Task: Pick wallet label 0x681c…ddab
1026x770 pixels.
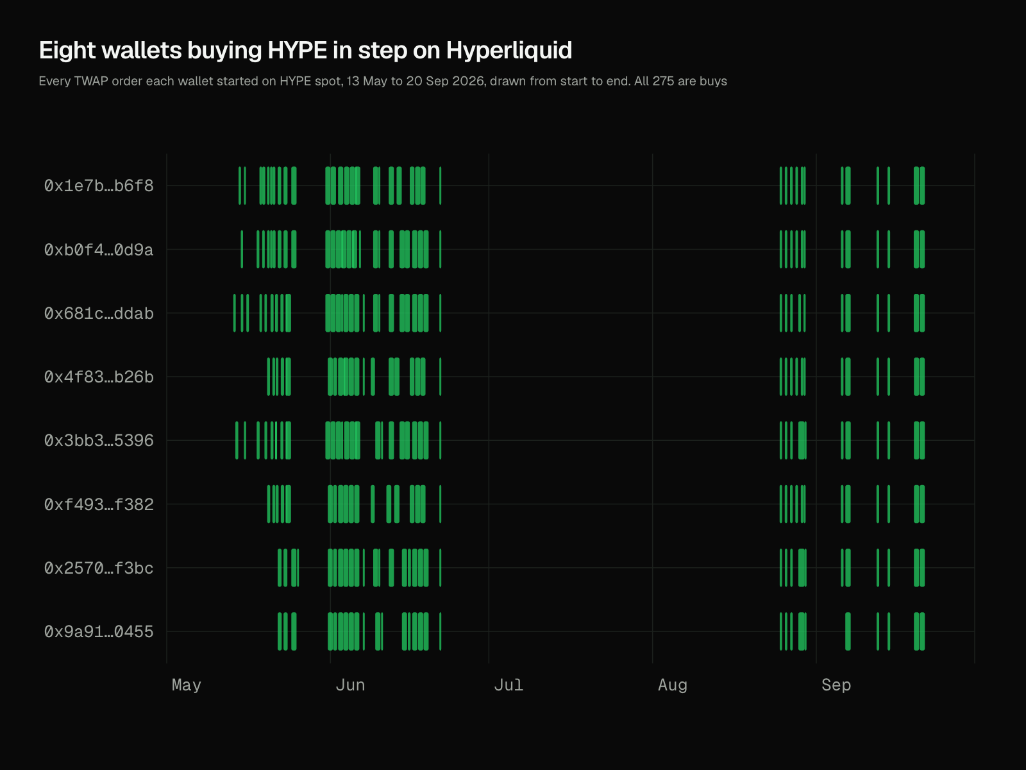Action: pyautogui.click(x=99, y=313)
